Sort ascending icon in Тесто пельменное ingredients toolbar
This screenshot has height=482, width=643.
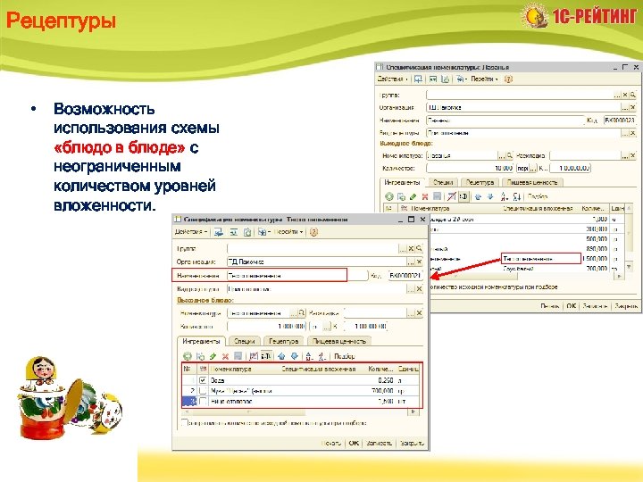(310, 356)
